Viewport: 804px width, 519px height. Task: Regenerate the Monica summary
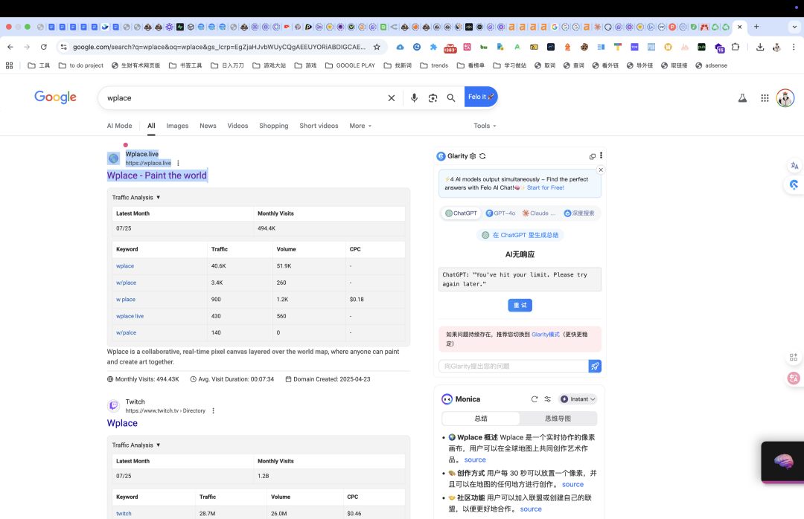(x=535, y=399)
